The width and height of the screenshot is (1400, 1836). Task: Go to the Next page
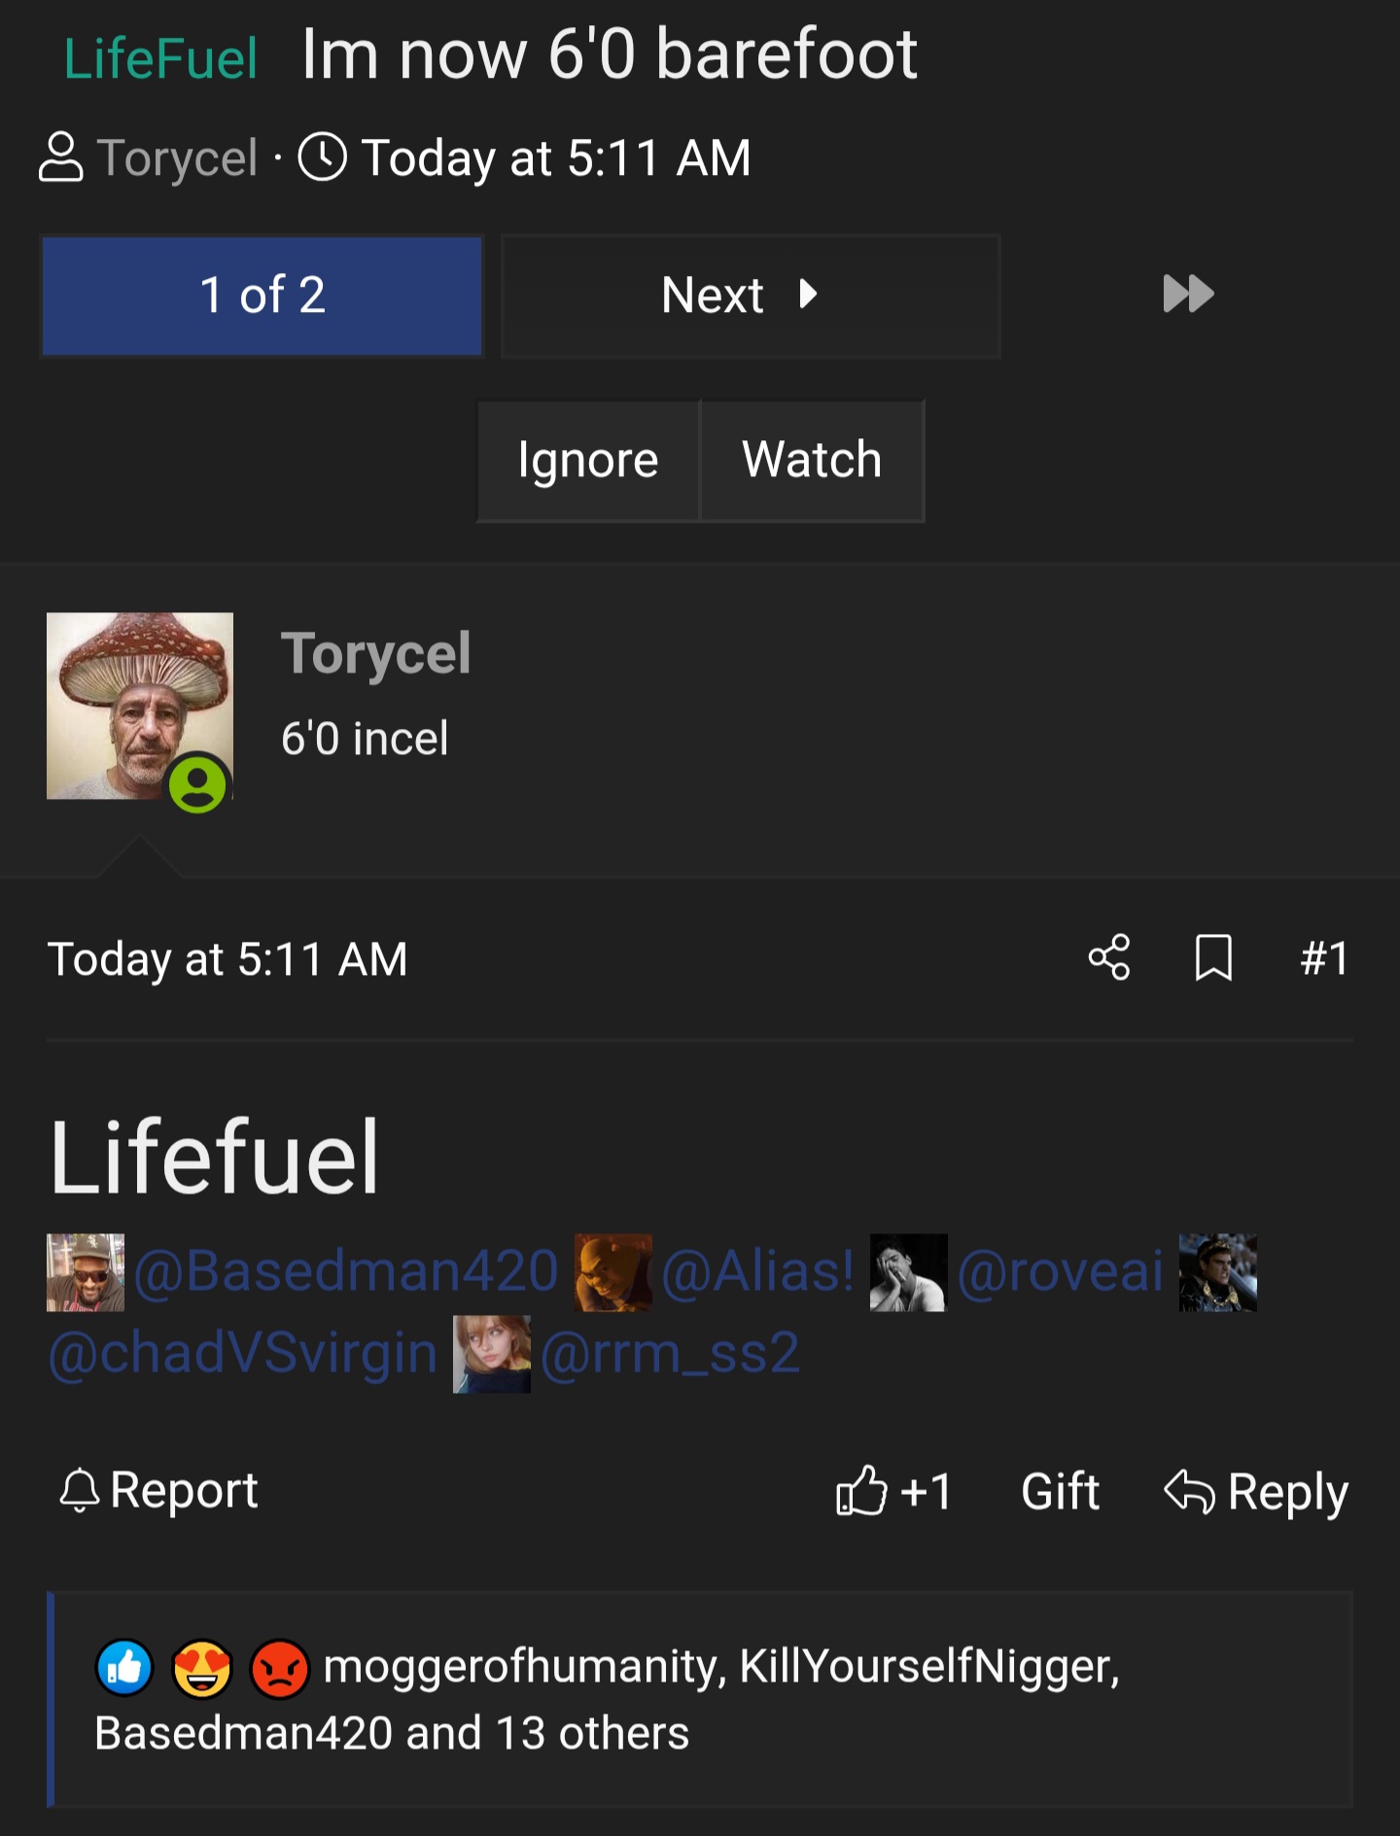point(751,295)
